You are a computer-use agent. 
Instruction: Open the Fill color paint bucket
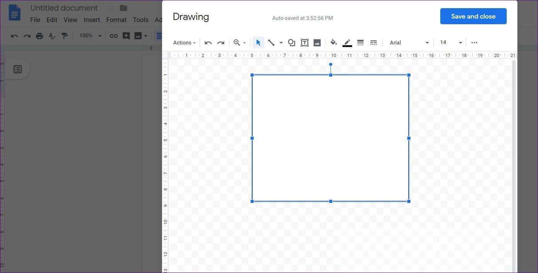tap(334, 43)
